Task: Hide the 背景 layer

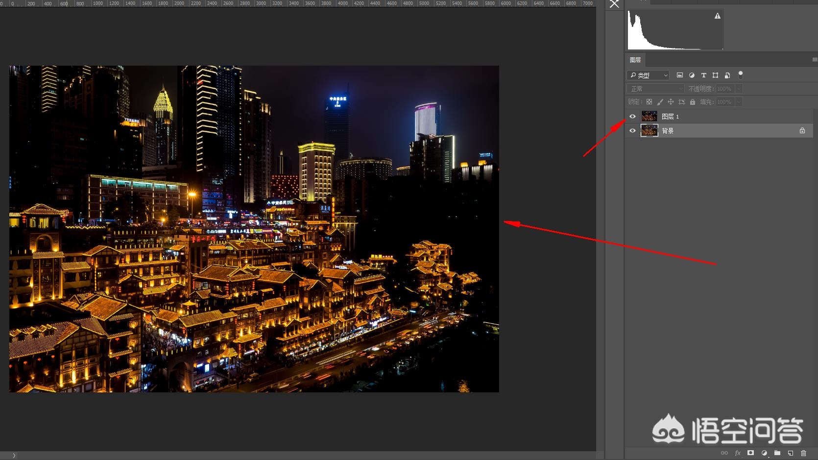Action: 632,130
